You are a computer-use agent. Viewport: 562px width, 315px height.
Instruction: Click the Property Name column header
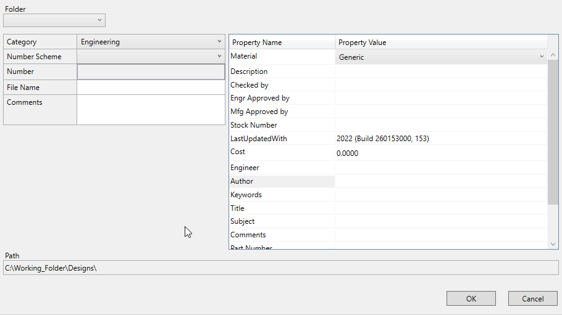282,43
